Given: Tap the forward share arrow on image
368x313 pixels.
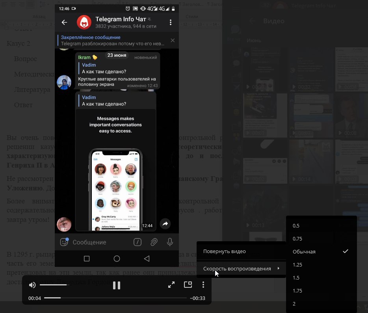Looking at the screenshot, I should [x=165, y=224].
